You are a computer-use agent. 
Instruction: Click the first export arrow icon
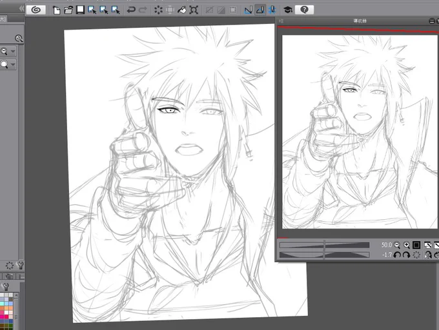click(92, 10)
